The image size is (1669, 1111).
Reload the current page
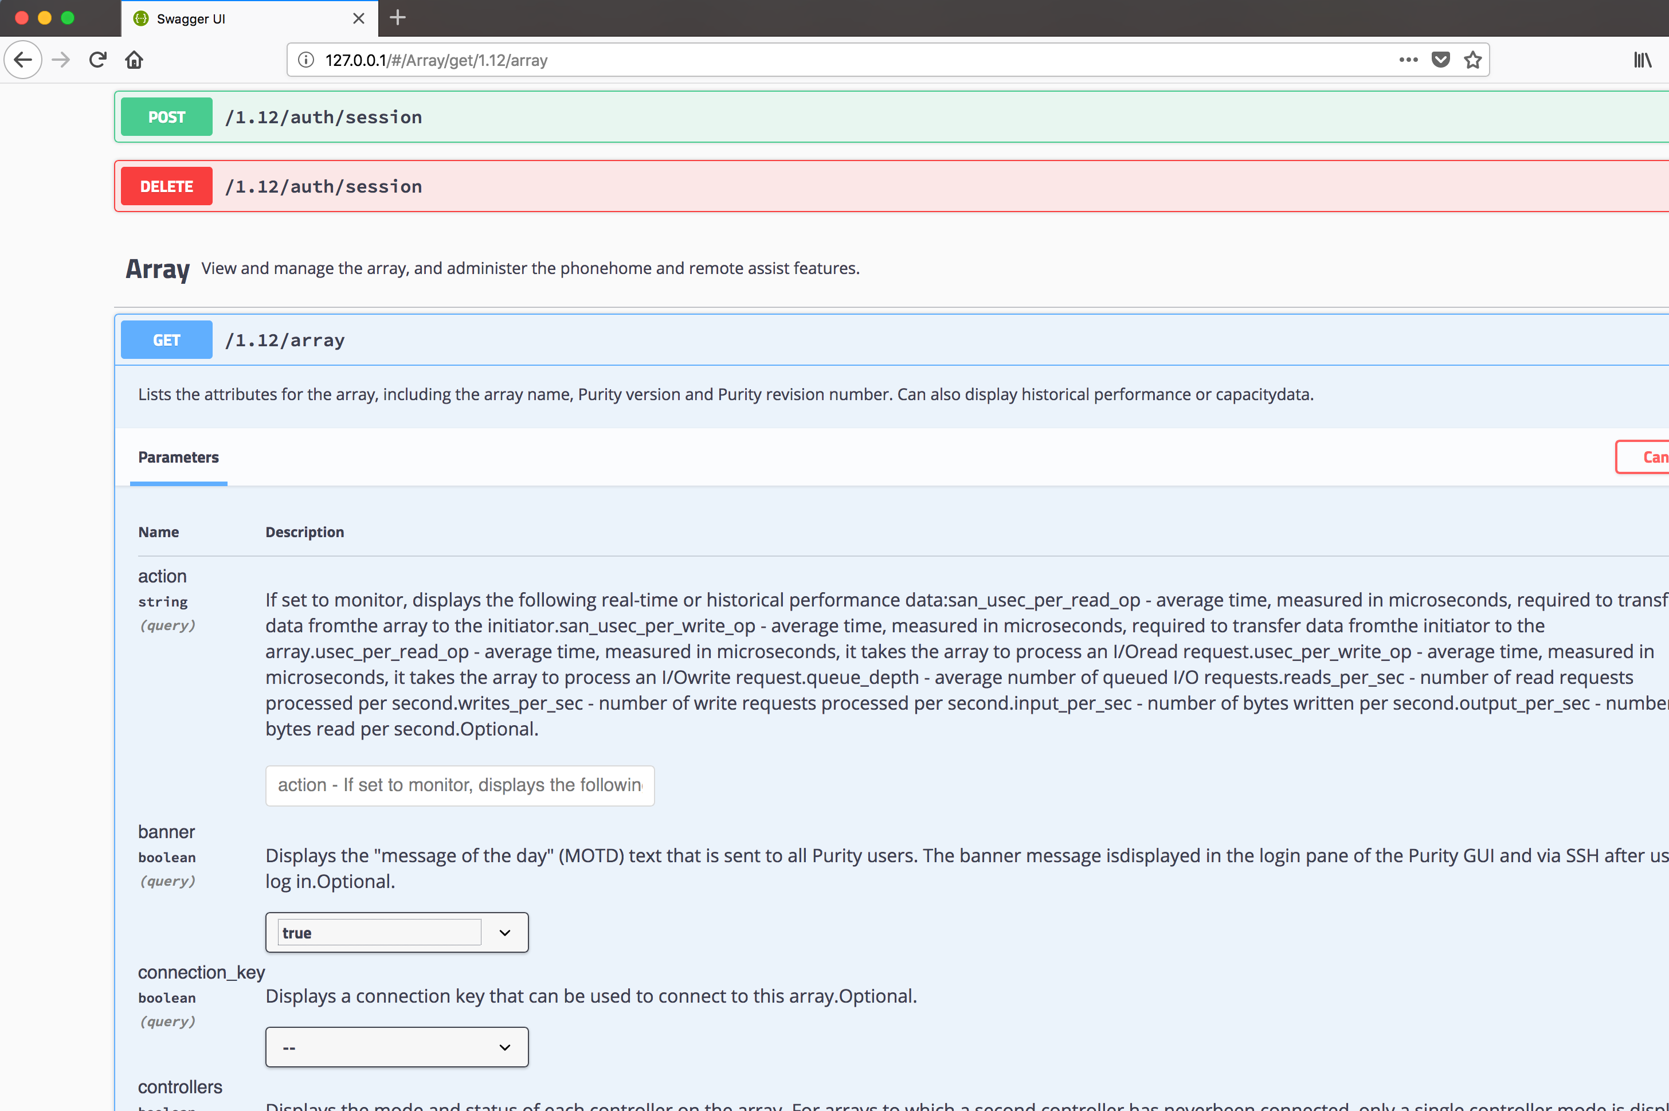tap(98, 60)
